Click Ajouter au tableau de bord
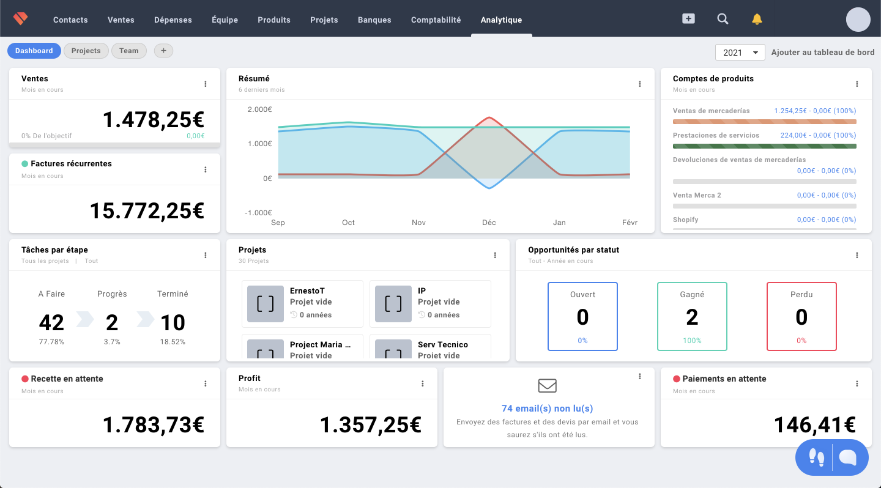The width and height of the screenshot is (881, 488). pyautogui.click(x=822, y=53)
